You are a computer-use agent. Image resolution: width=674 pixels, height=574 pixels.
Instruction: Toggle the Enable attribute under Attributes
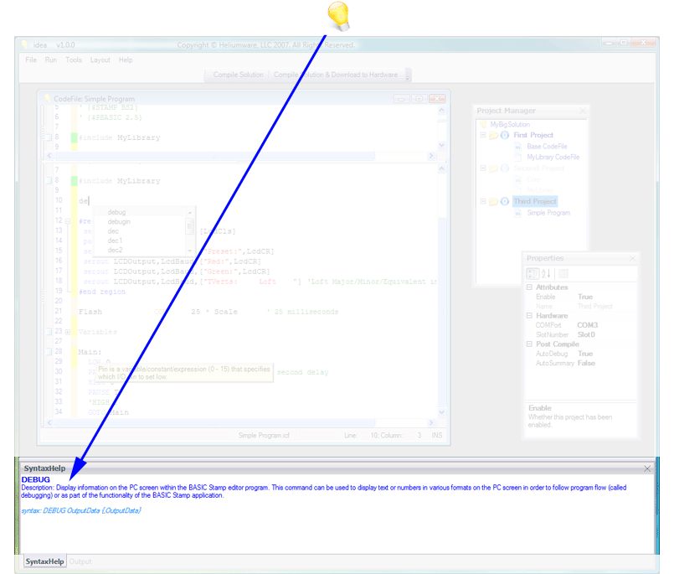pos(585,297)
